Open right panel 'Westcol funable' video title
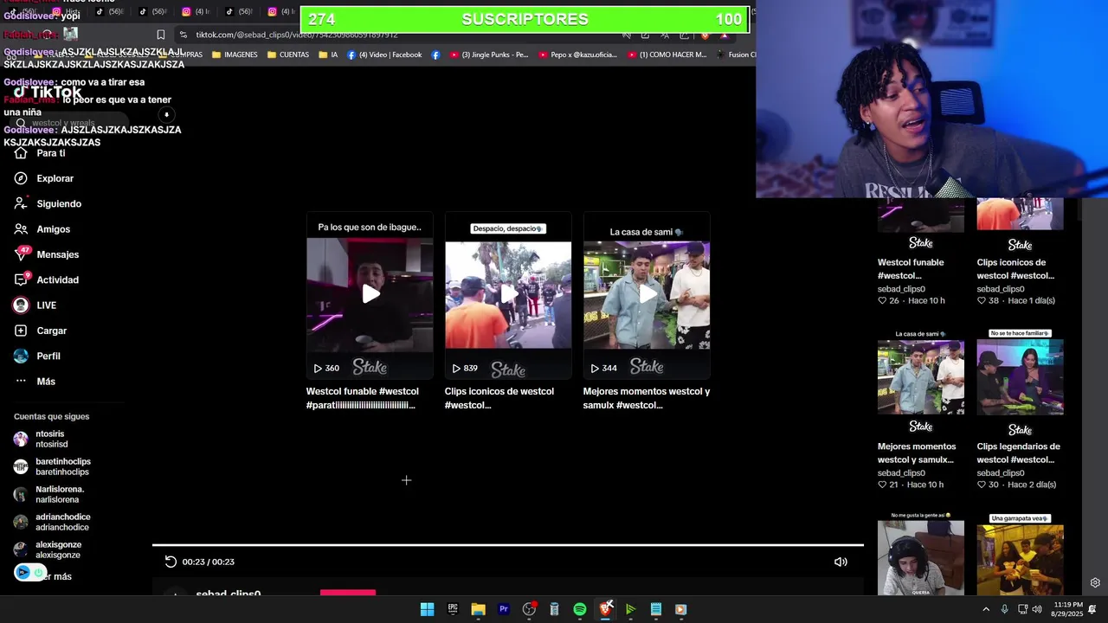Screen dimensions: 1108x623 coord(911,269)
